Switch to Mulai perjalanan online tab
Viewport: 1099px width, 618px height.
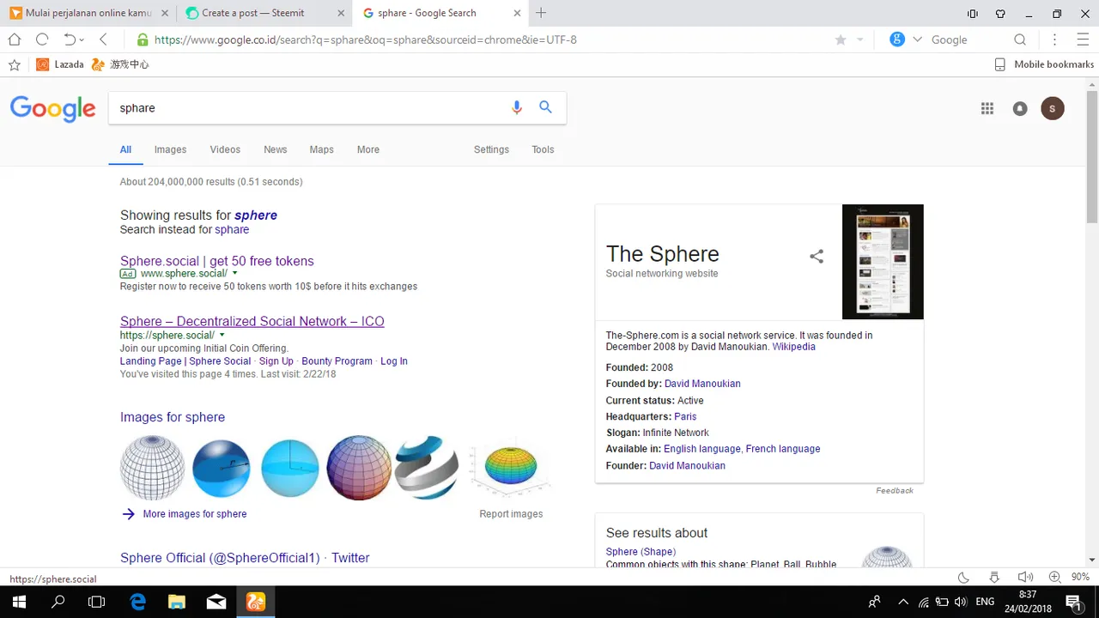88,13
